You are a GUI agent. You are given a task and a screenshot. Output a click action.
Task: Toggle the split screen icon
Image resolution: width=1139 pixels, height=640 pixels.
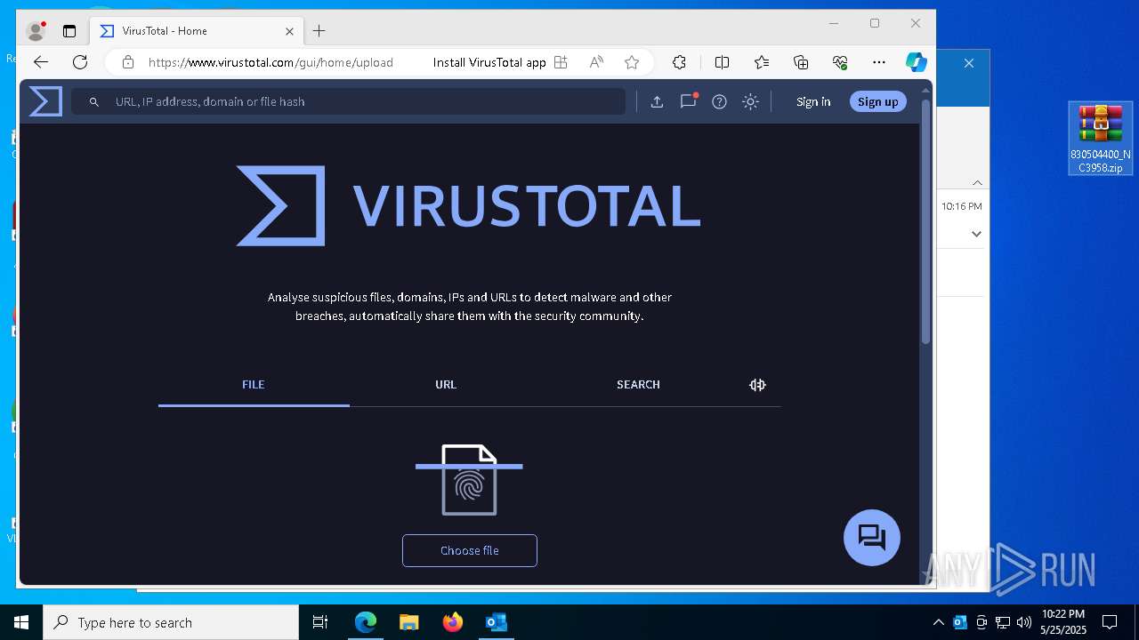722,62
